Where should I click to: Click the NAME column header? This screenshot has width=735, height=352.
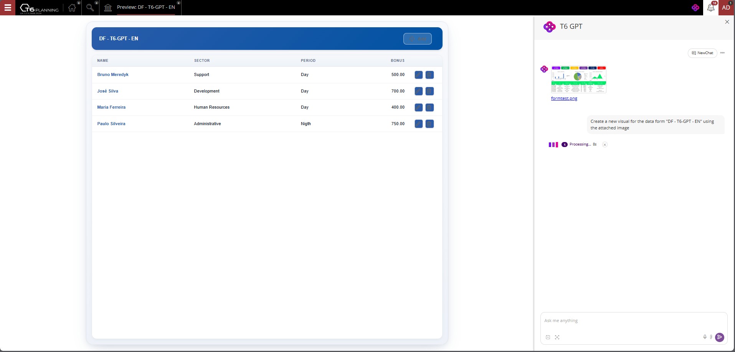(102, 61)
